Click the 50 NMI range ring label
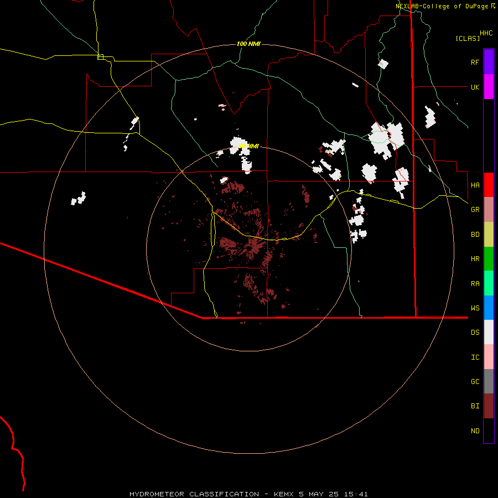Screen dimensions: 498x498 [x=248, y=146]
